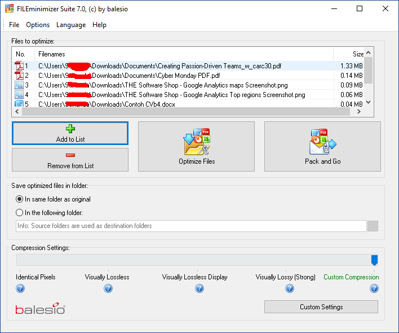Click the file list scroll down arrow

(x=369, y=102)
